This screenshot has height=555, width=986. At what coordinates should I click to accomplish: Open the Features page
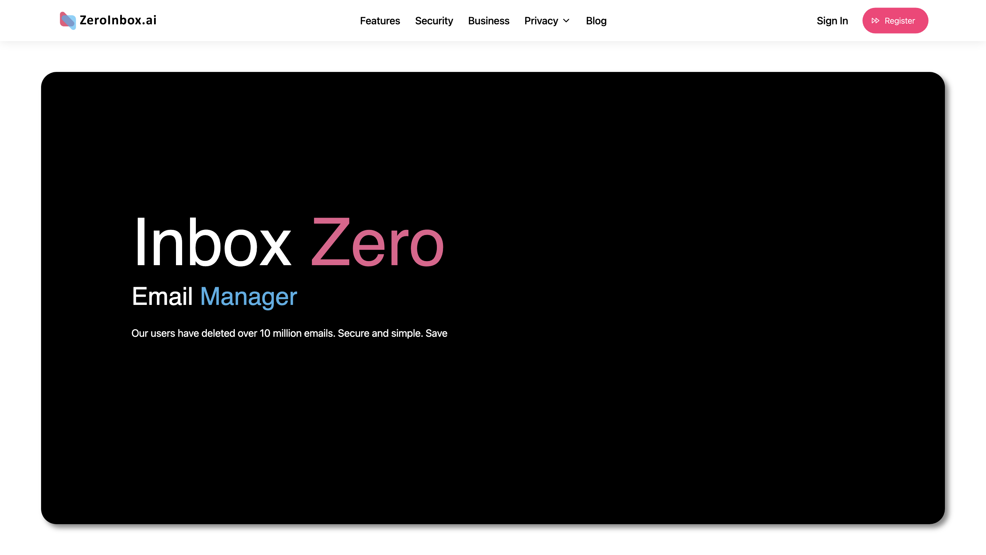(380, 21)
